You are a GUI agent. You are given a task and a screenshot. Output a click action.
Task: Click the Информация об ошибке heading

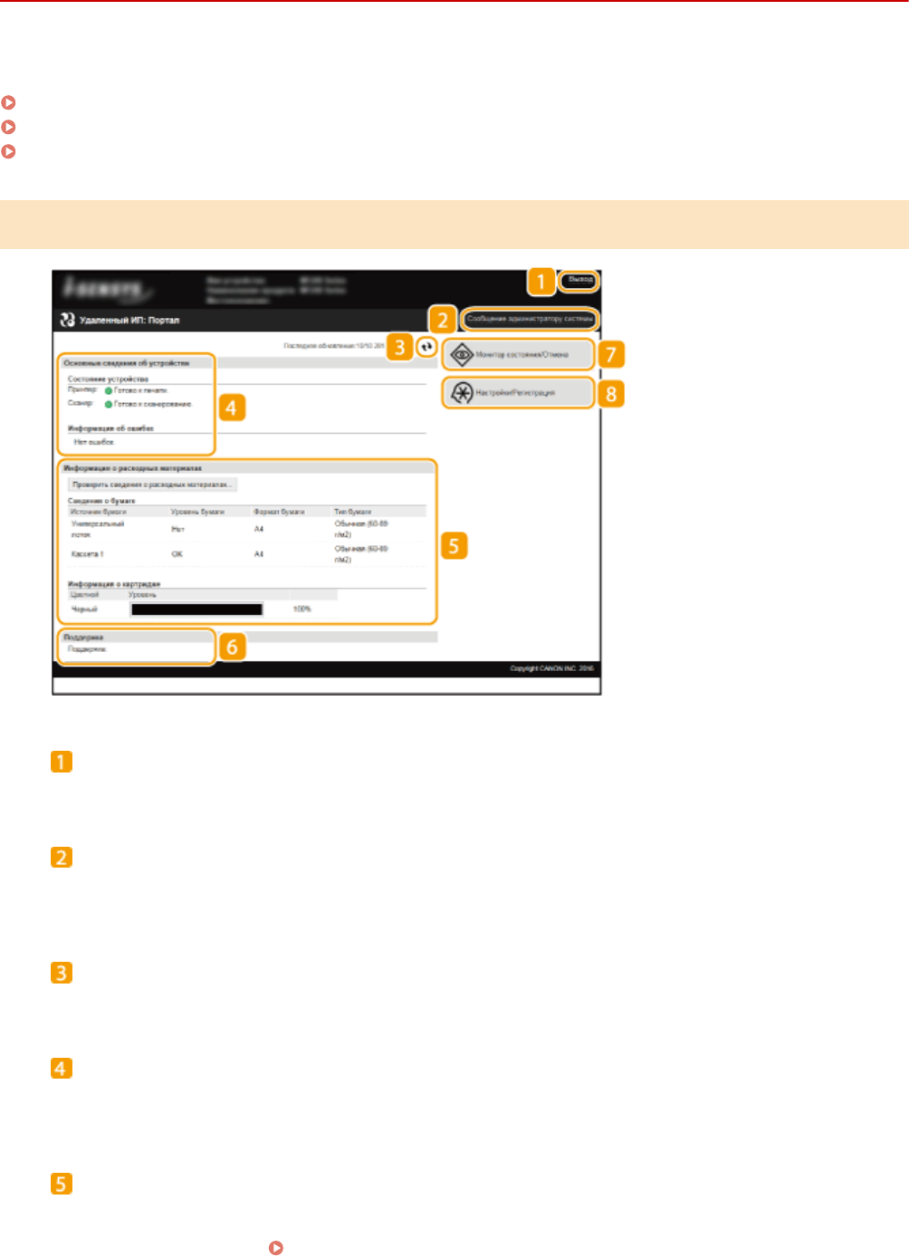click(110, 428)
